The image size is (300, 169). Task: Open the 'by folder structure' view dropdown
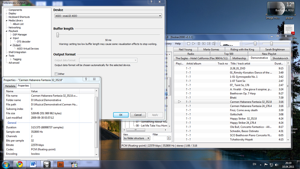137,138
